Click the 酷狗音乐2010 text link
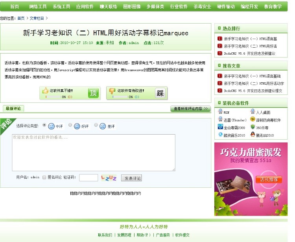 [234, 135]
